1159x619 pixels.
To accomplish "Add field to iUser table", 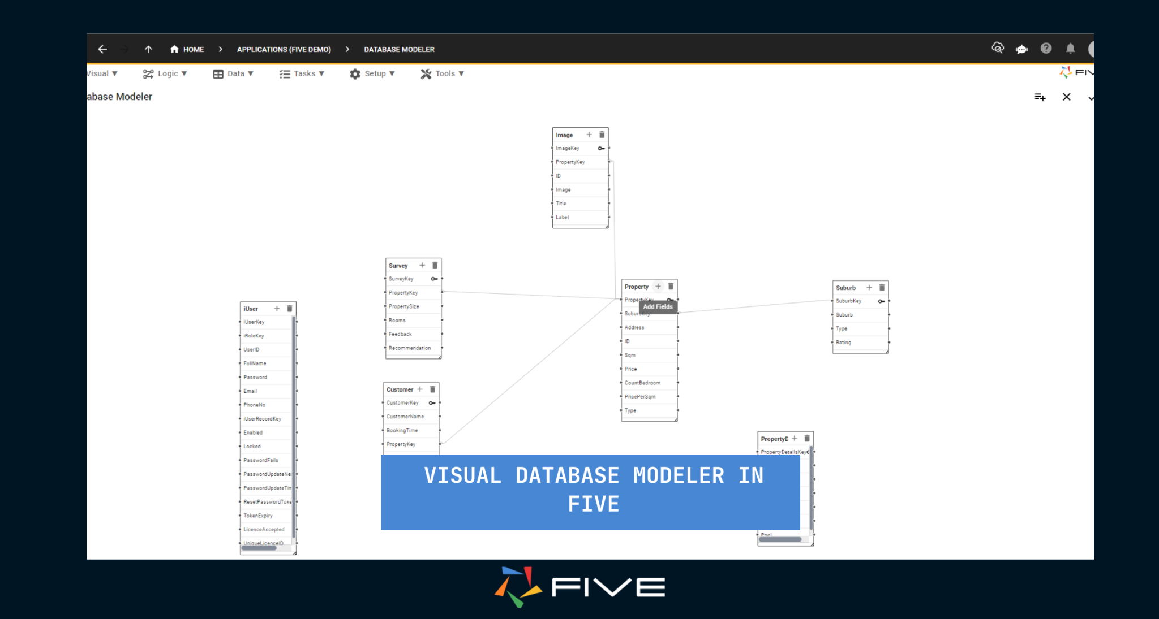I will 277,309.
